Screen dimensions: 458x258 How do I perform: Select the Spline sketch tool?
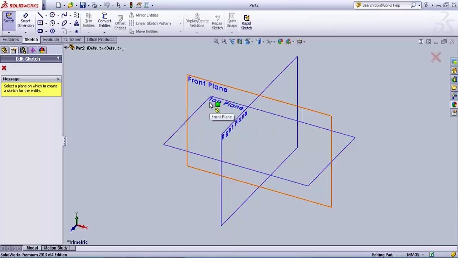coord(64,15)
